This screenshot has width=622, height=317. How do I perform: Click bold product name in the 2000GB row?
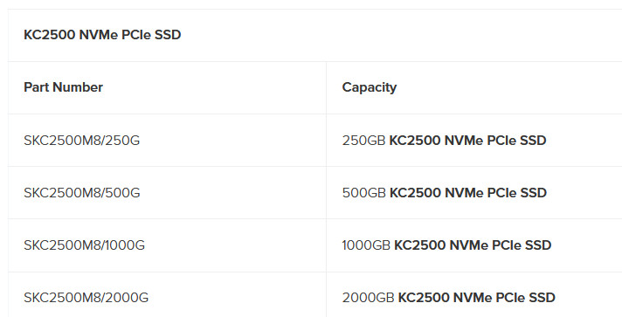[x=477, y=298]
